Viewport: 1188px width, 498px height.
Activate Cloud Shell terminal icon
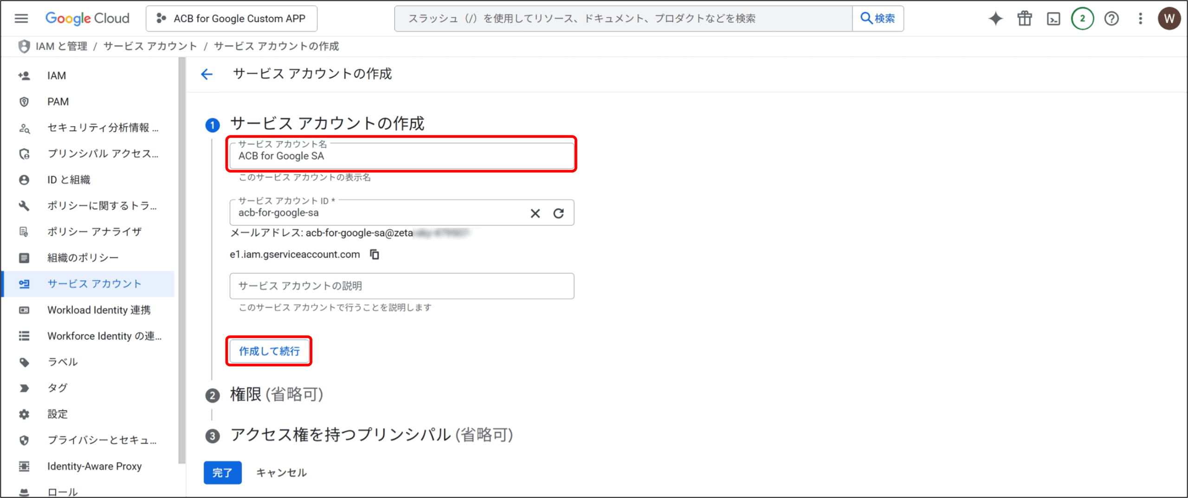pos(1053,19)
